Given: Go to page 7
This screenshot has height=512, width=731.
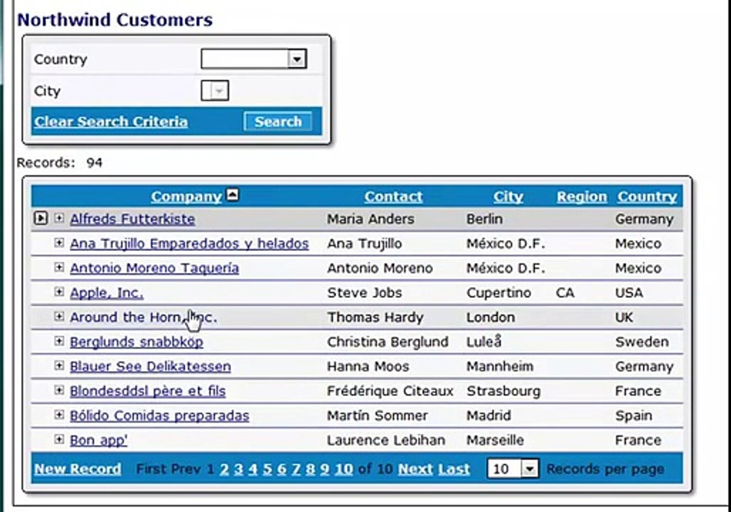Looking at the screenshot, I should 296,469.
